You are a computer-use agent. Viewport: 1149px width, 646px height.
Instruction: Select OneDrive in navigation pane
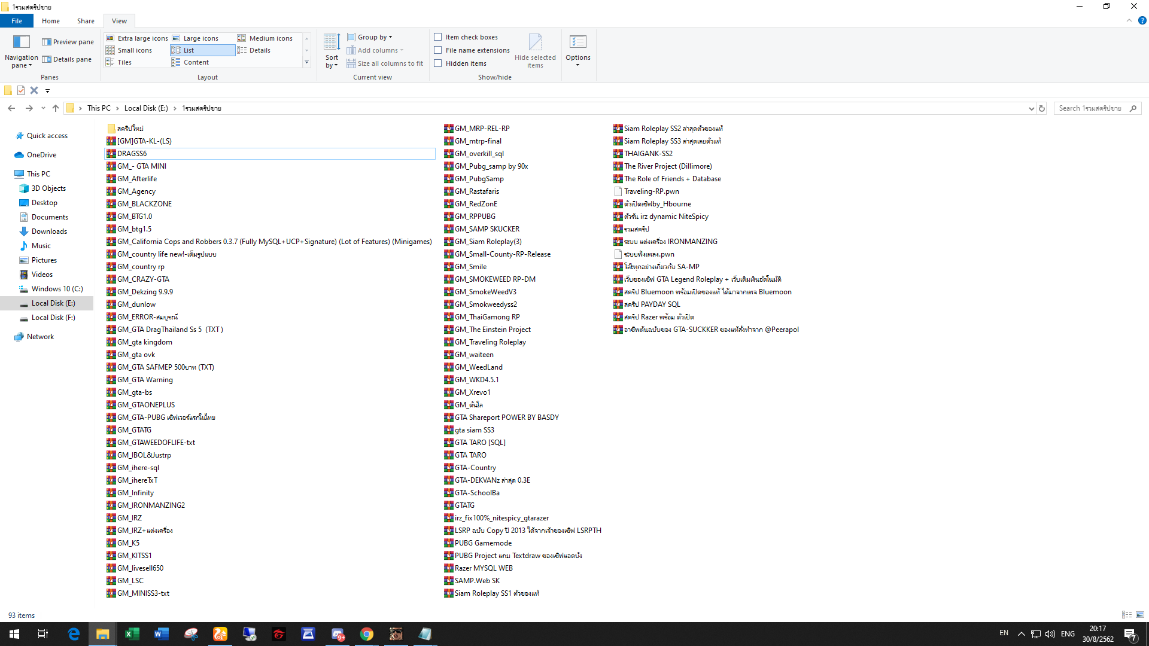point(41,155)
